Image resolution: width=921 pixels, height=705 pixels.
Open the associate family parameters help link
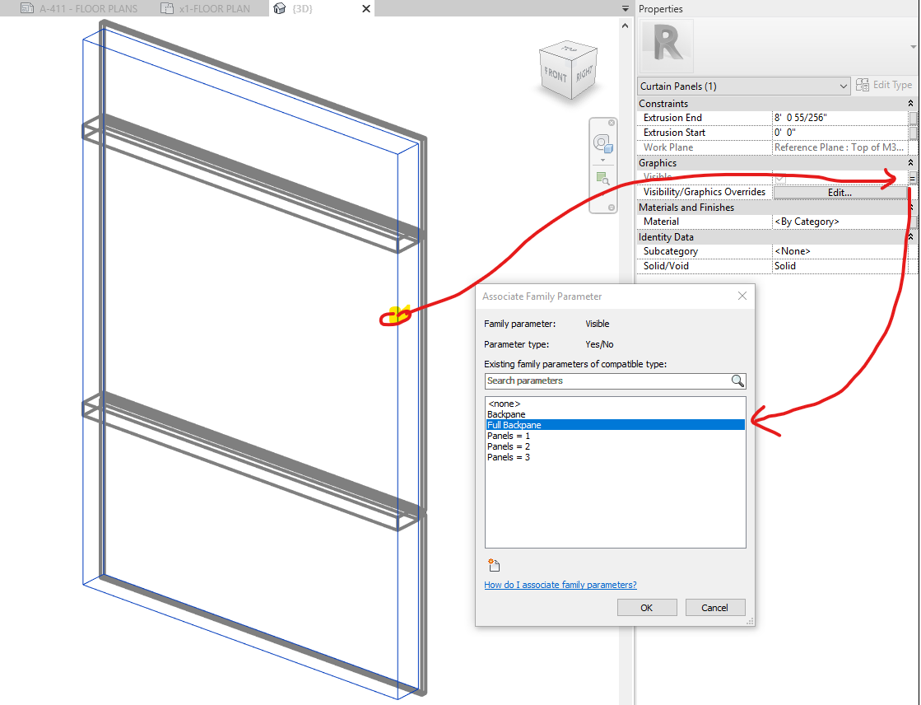pyautogui.click(x=560, y=584)
